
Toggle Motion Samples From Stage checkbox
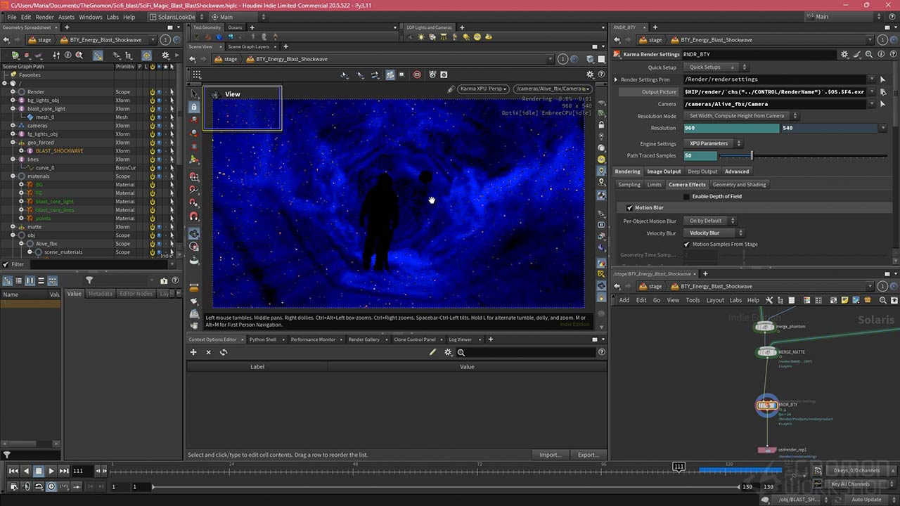pyautogui.click(x=687, y=245)
